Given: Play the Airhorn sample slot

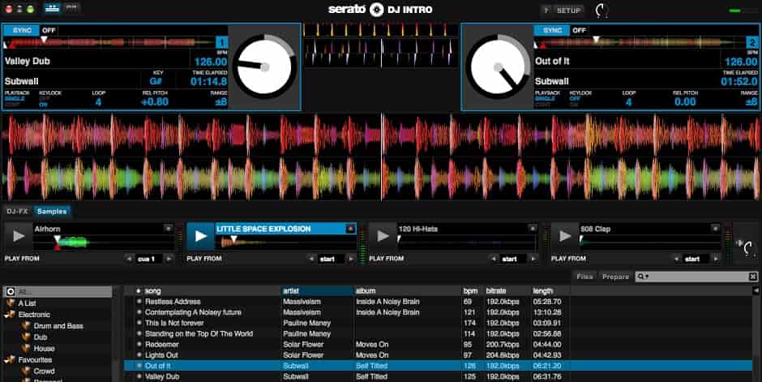Looking at the screenshot, I should click(x=19, y=236).
